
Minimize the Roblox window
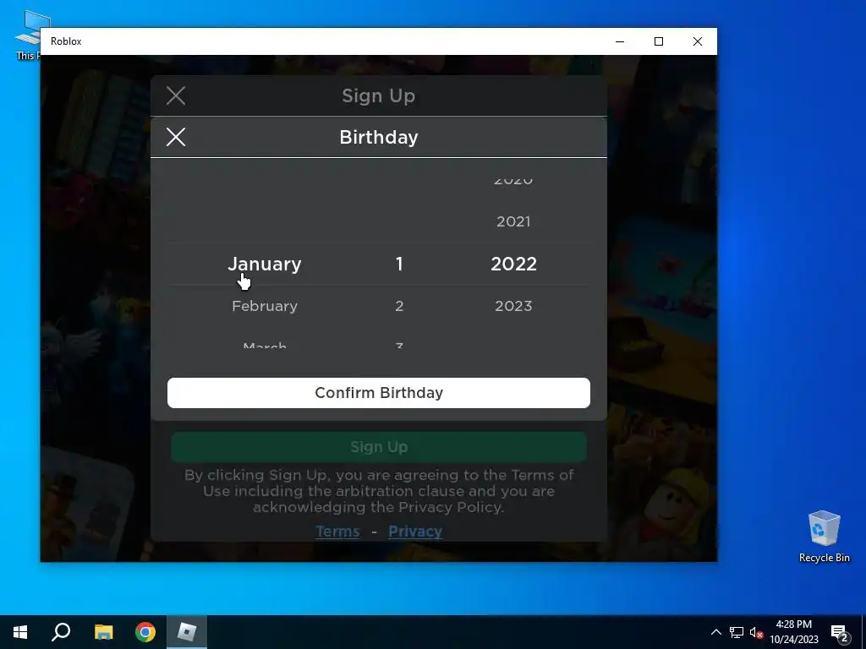620,41
